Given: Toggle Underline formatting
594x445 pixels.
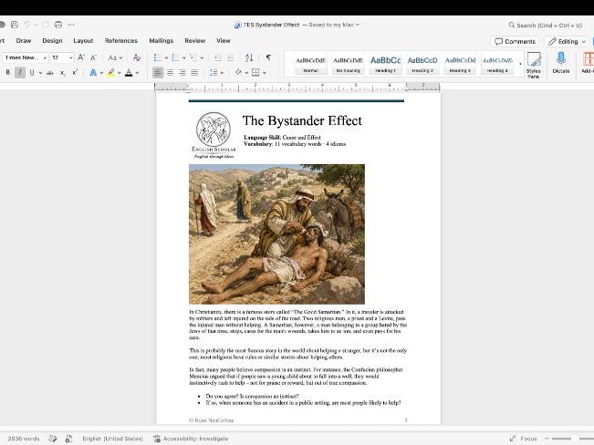Looking at the screenshot, I should (x=32, y=72).
